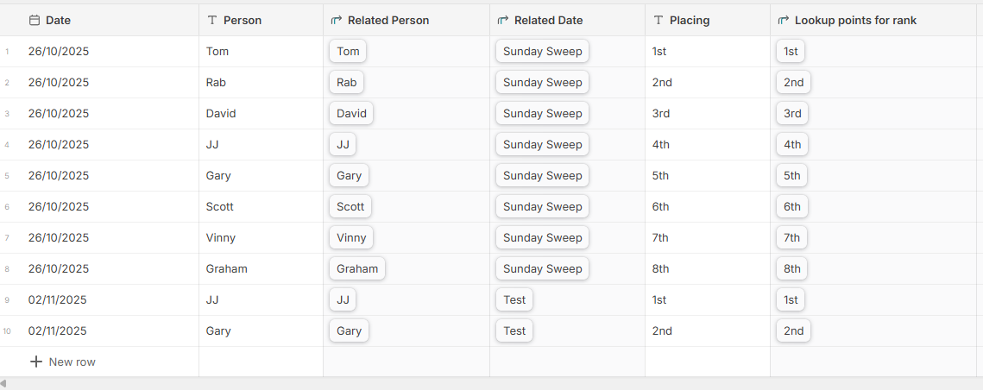
Task: Select the 02/11/2025 date cell in row 10
Action: pos(58,331)
